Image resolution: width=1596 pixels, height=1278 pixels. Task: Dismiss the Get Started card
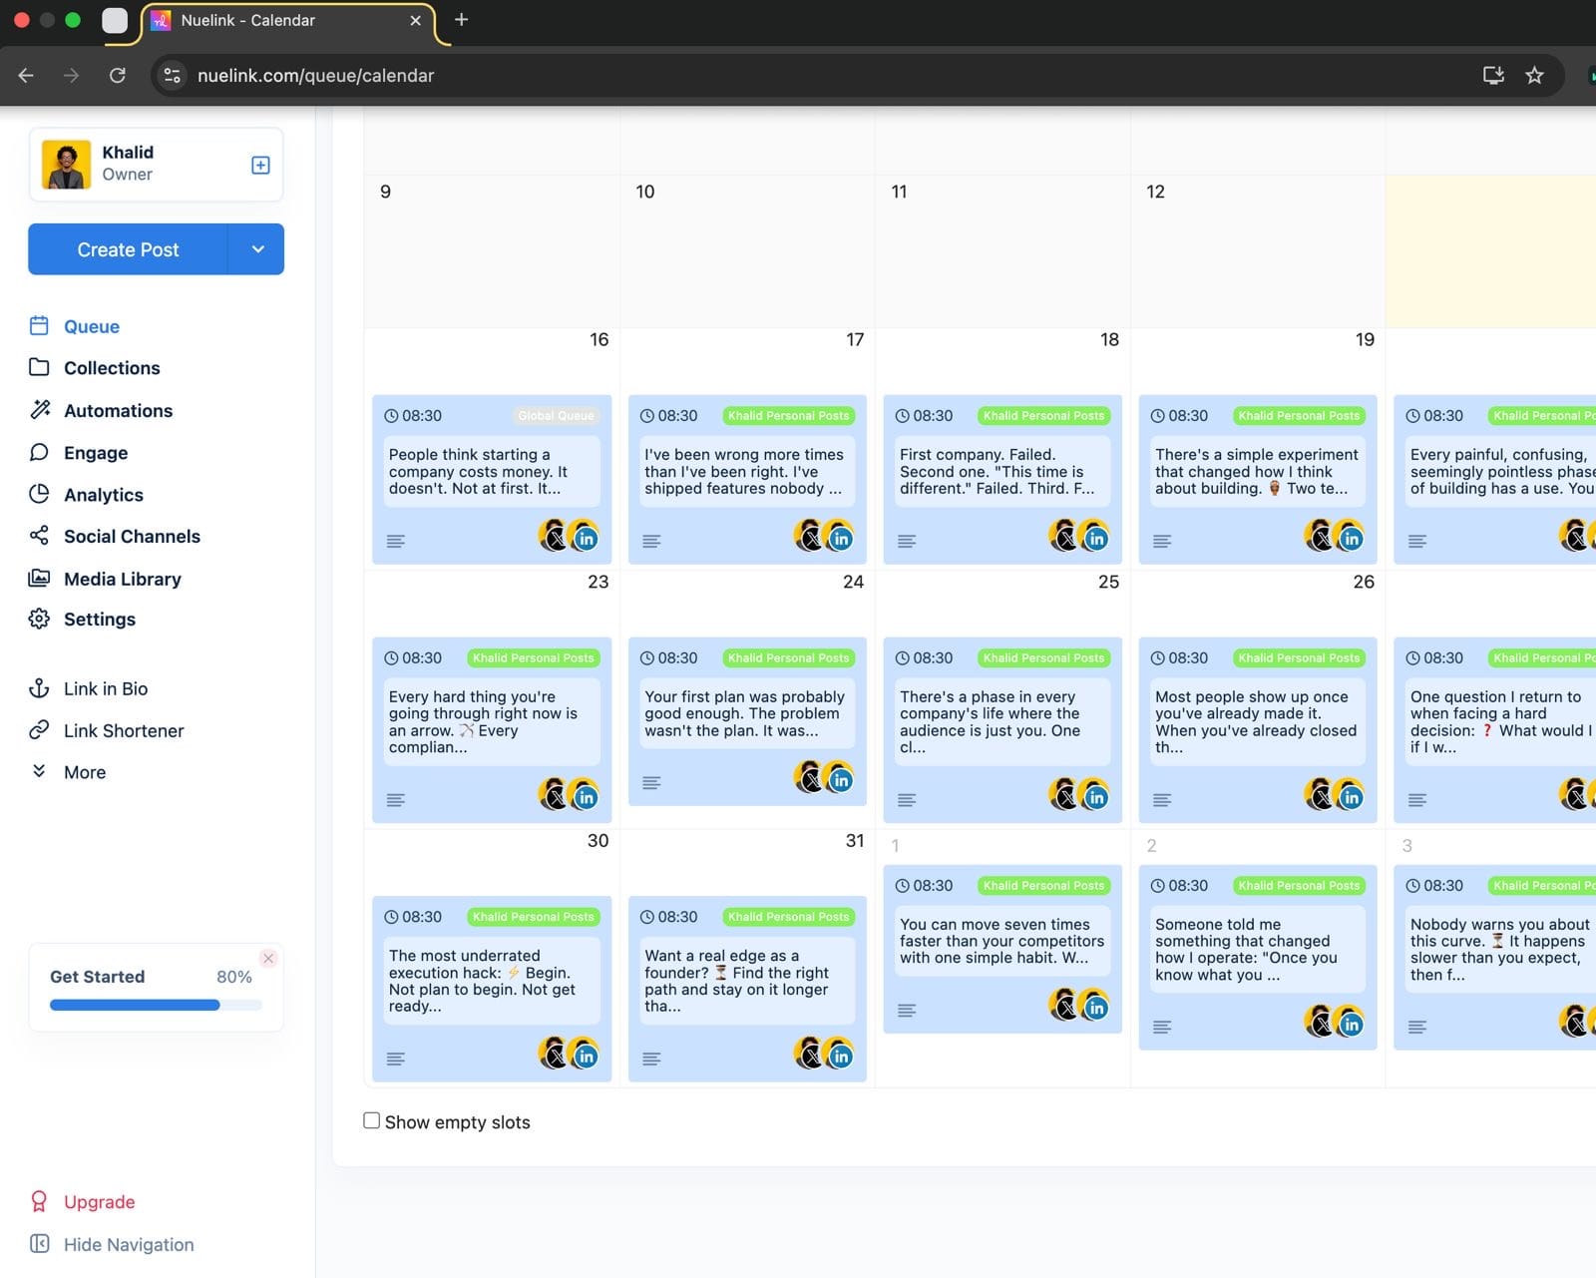click(268, 959)
